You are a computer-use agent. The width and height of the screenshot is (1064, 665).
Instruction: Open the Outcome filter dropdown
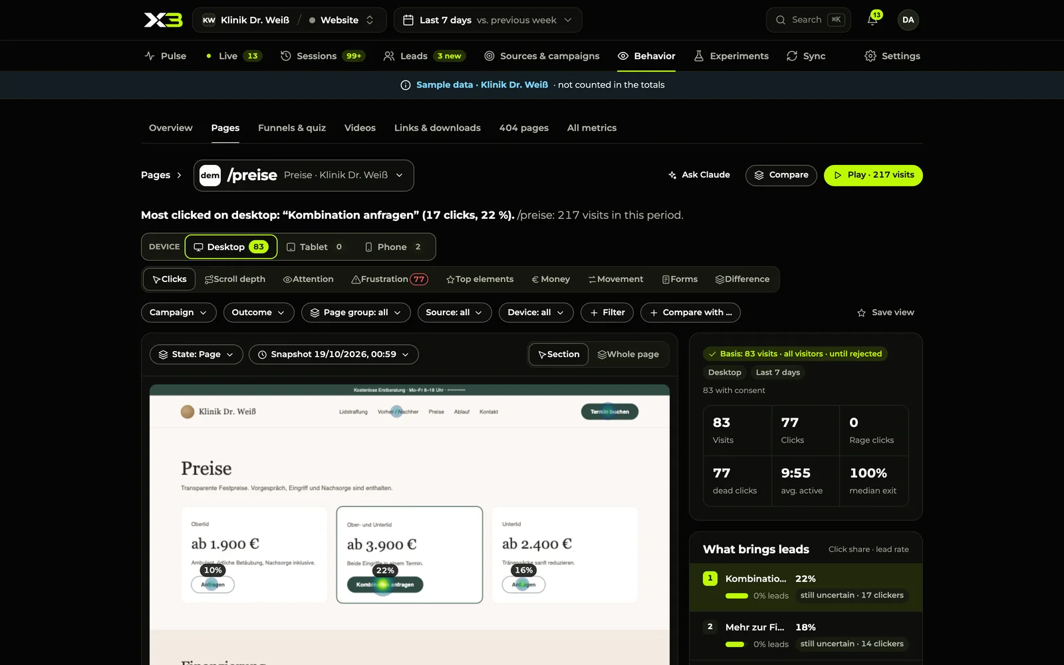(x=259, y=313)
